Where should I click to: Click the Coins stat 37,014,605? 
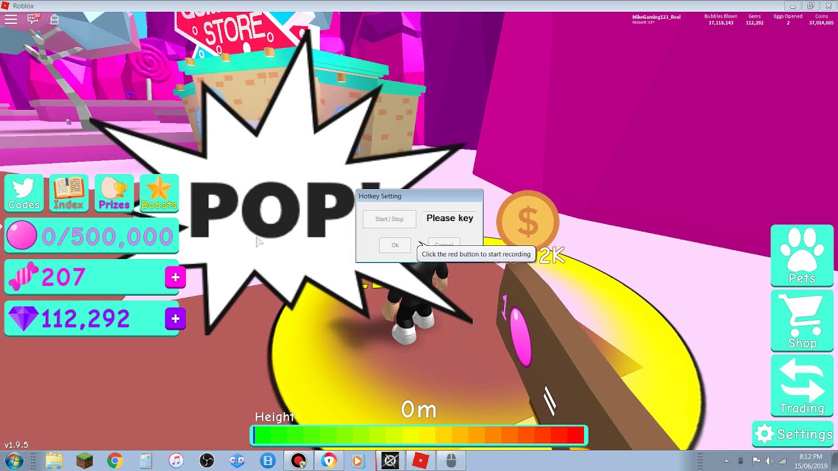coord(821,20)
